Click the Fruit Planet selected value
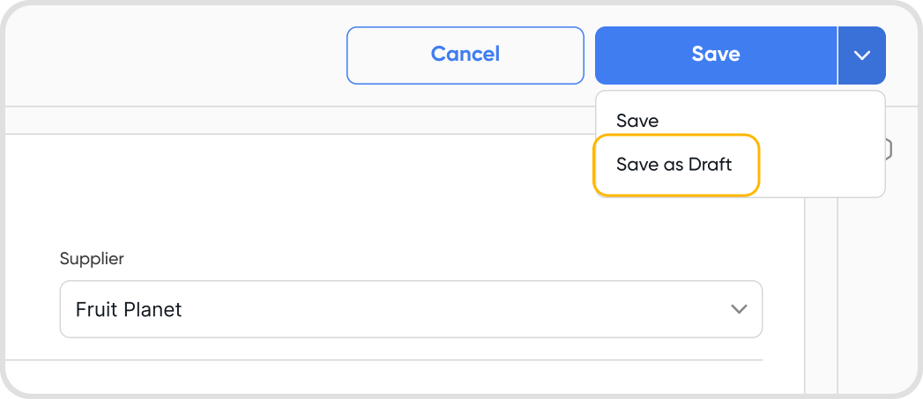The width and height of the screenshot is (923, 399). pyautogui.click(x=129, y=309)
